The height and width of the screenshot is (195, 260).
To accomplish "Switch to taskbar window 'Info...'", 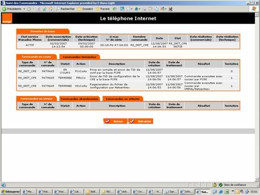I will click(186, 192).
